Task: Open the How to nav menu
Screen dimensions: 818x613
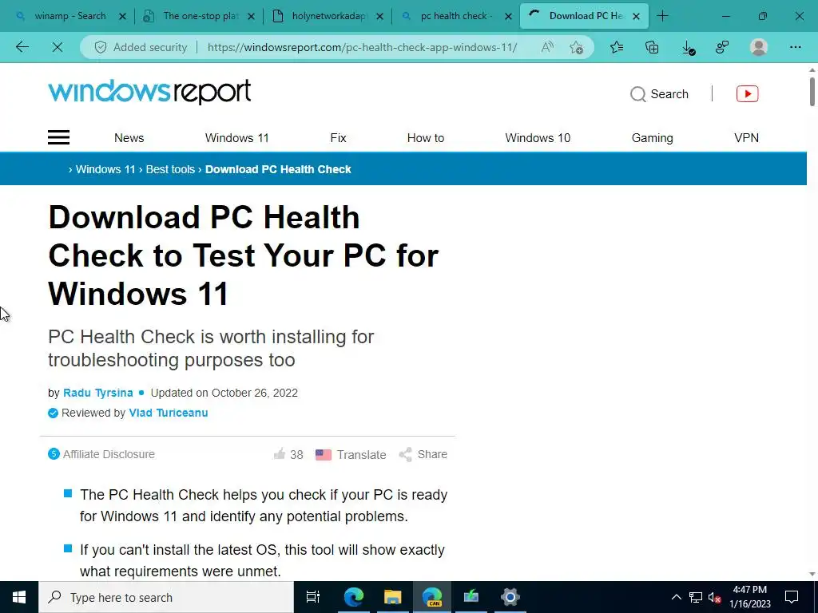Action: [x=426, y=138]
